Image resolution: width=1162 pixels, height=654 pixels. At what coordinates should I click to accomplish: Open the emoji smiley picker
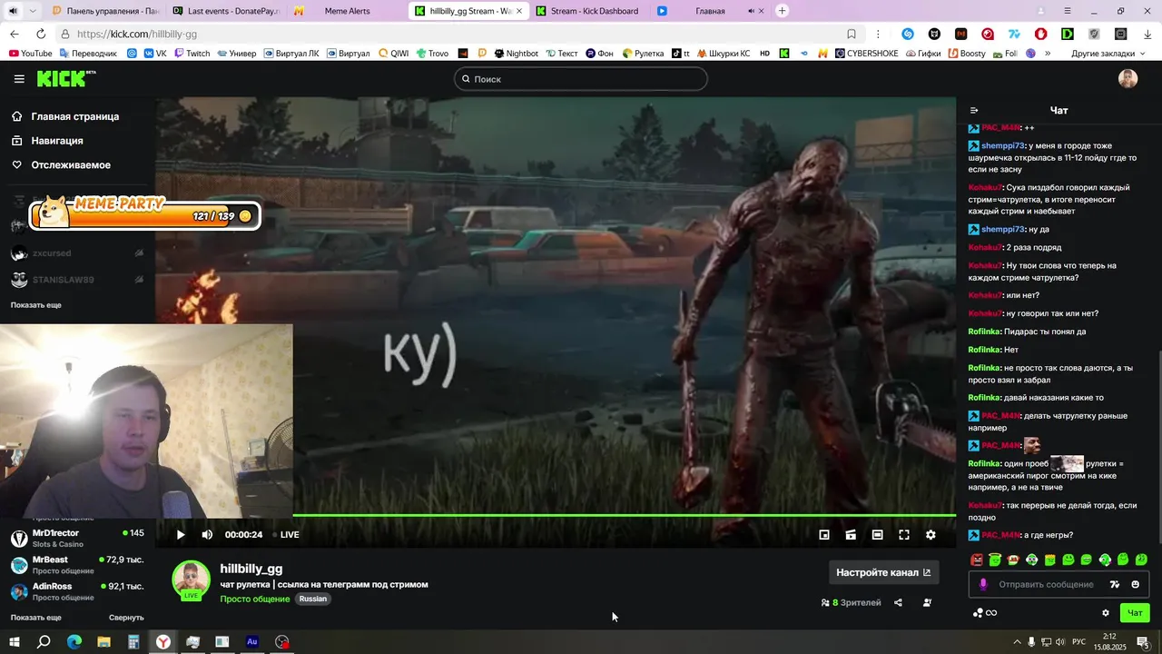point(1135,584)
